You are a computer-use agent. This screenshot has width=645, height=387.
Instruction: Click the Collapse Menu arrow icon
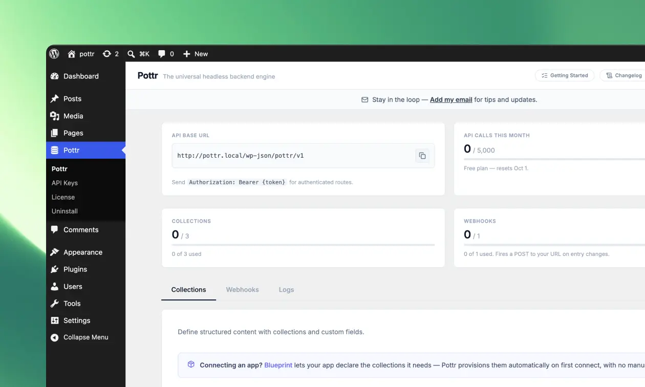click(55, 337)
